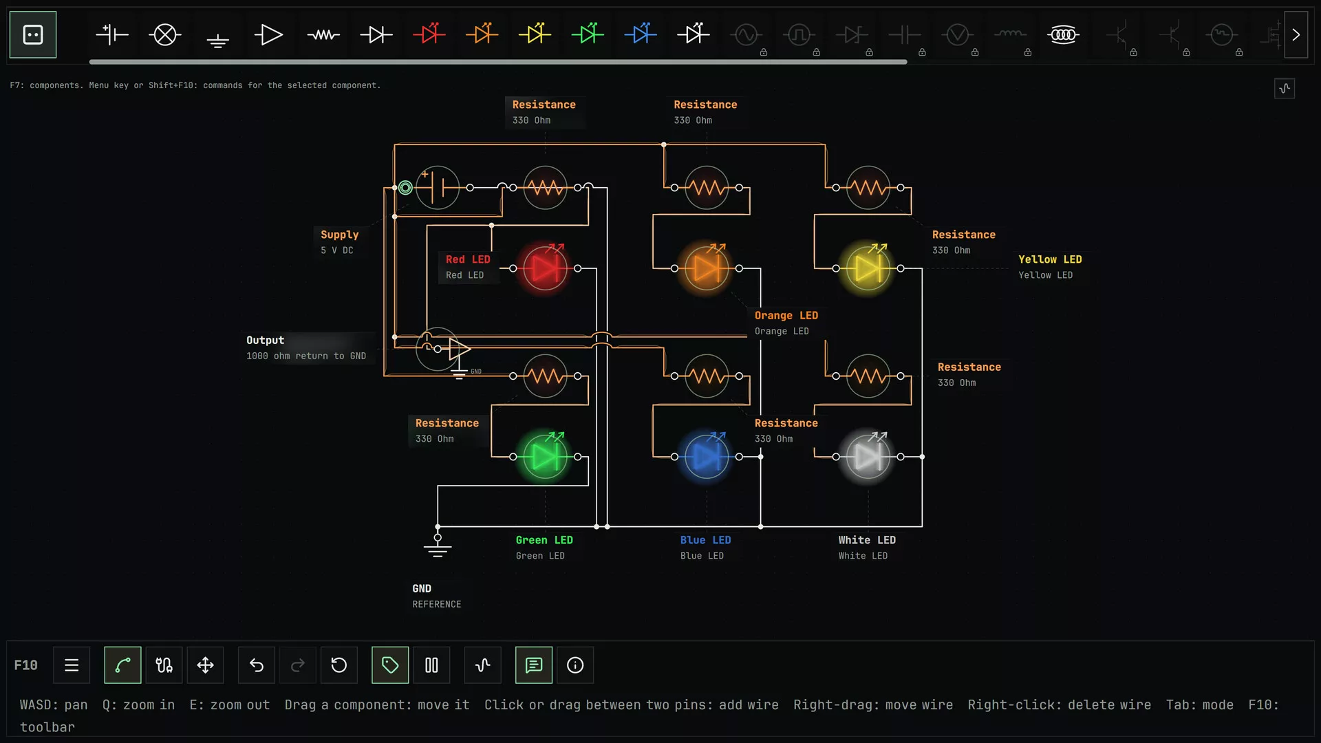Click the GND REFERENCE label
The image size is (1321, 743).
[x=437, y=596]
